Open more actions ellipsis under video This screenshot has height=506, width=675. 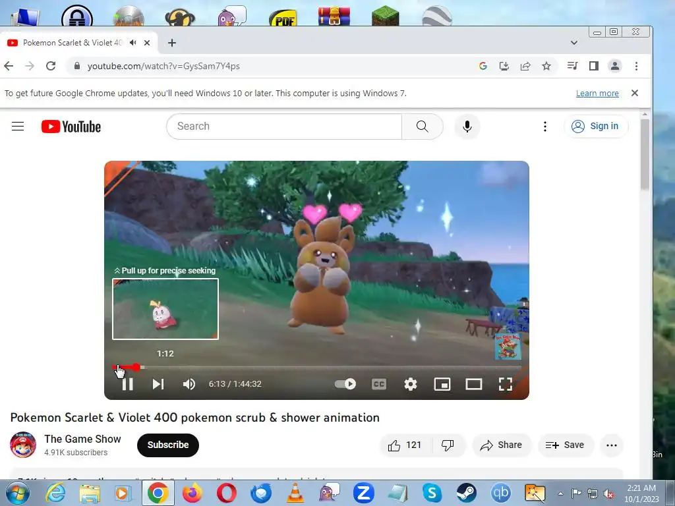pos(612,445)
